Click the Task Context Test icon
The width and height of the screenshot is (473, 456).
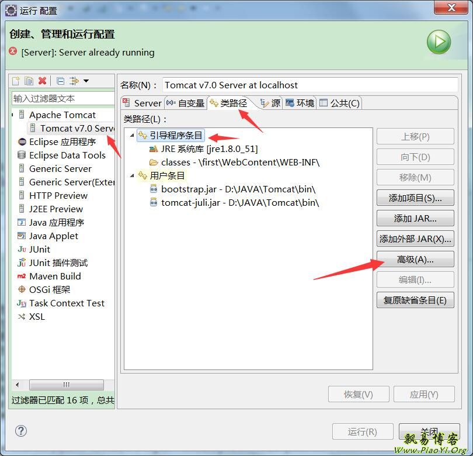pos(22,303)
